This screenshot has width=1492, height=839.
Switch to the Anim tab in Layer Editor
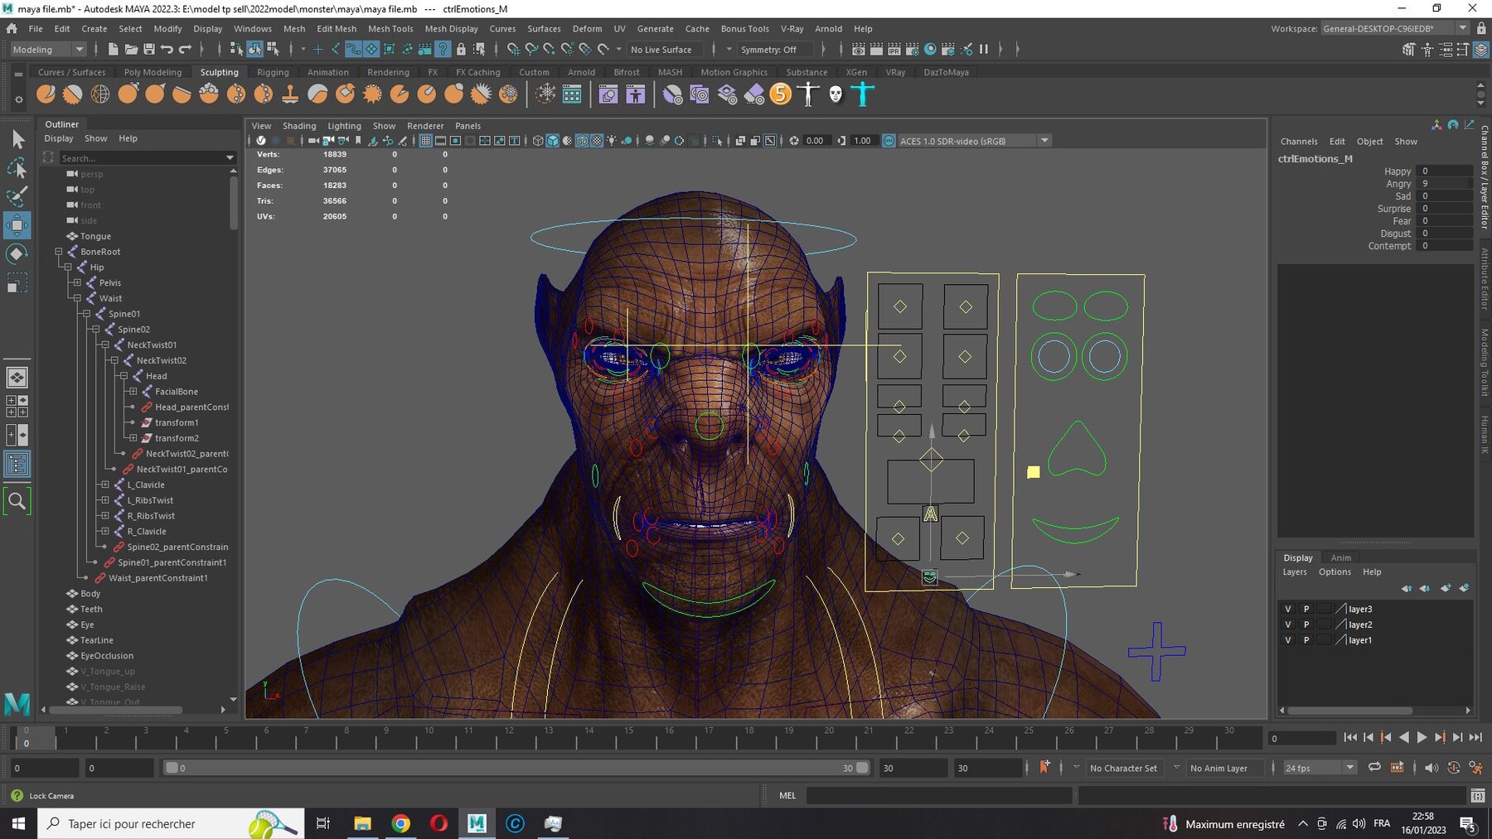[x=1341, y=558]
